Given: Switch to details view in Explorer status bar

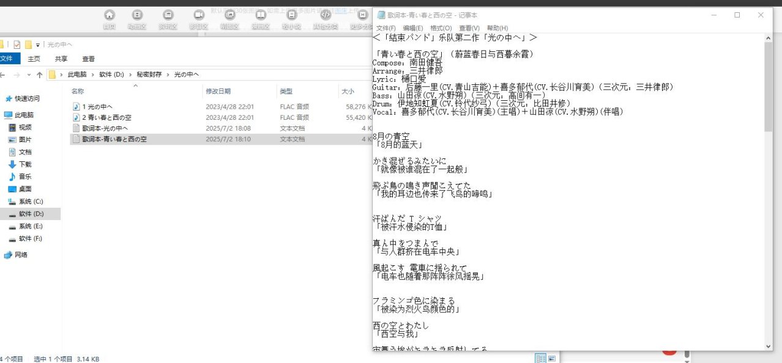Looking at the screenshot, I should [540, 359].
